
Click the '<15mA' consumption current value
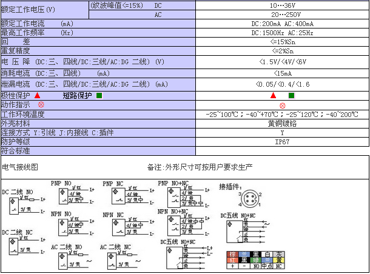283,73
